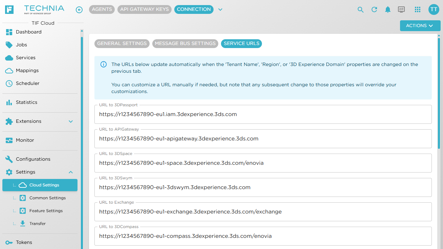
Task: Open the ACTIONS dropdown
Action: point(420,26)
